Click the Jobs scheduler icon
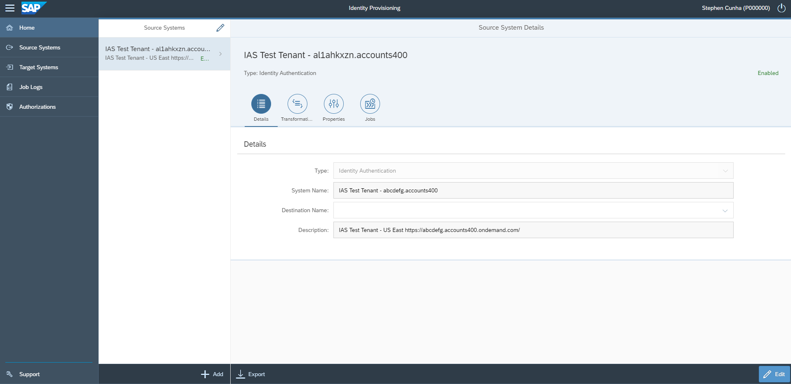The image size is (791, 384). coord(370,104)
